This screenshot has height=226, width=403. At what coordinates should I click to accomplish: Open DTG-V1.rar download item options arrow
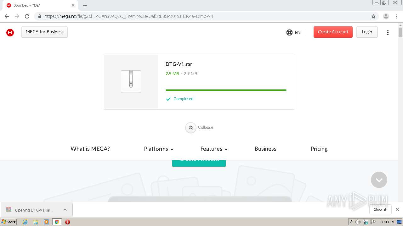coord(65,210)
